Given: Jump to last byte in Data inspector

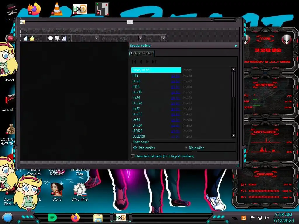Looking at the screenshot, I should [154, 62].
